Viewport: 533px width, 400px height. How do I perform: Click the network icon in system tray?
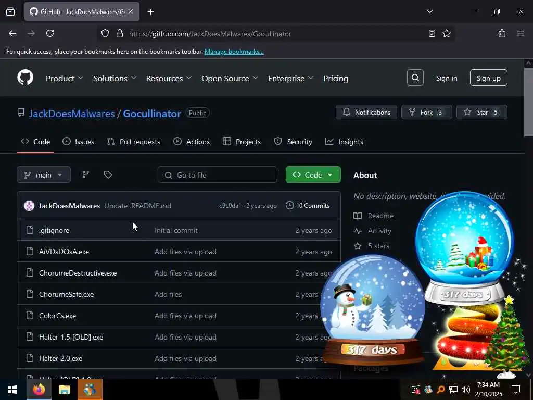point(453,390)
